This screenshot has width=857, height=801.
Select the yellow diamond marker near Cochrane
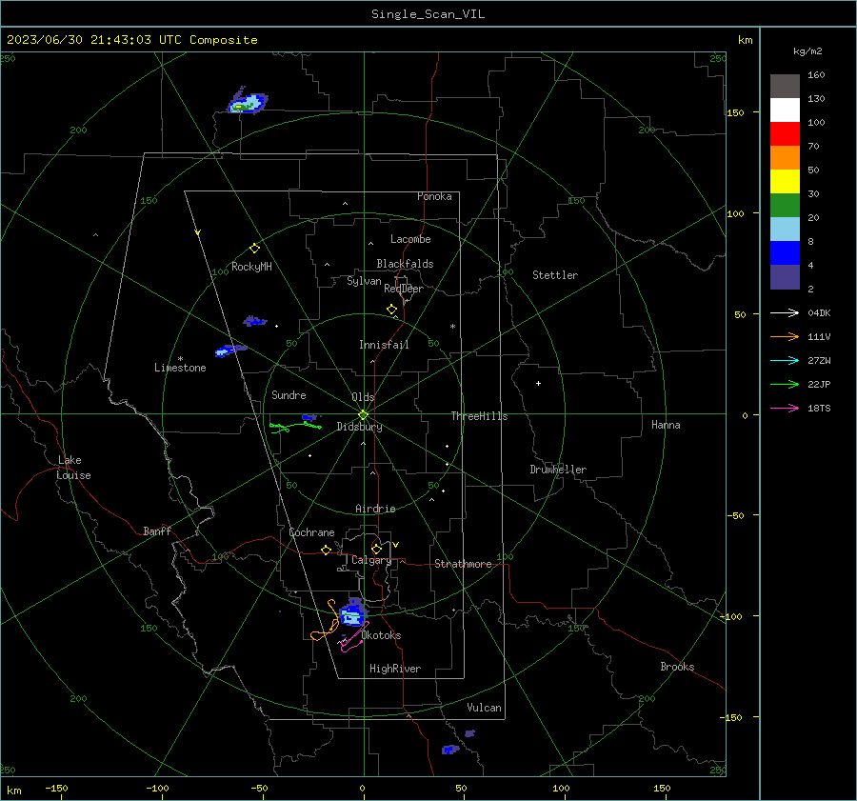[326, 550]
